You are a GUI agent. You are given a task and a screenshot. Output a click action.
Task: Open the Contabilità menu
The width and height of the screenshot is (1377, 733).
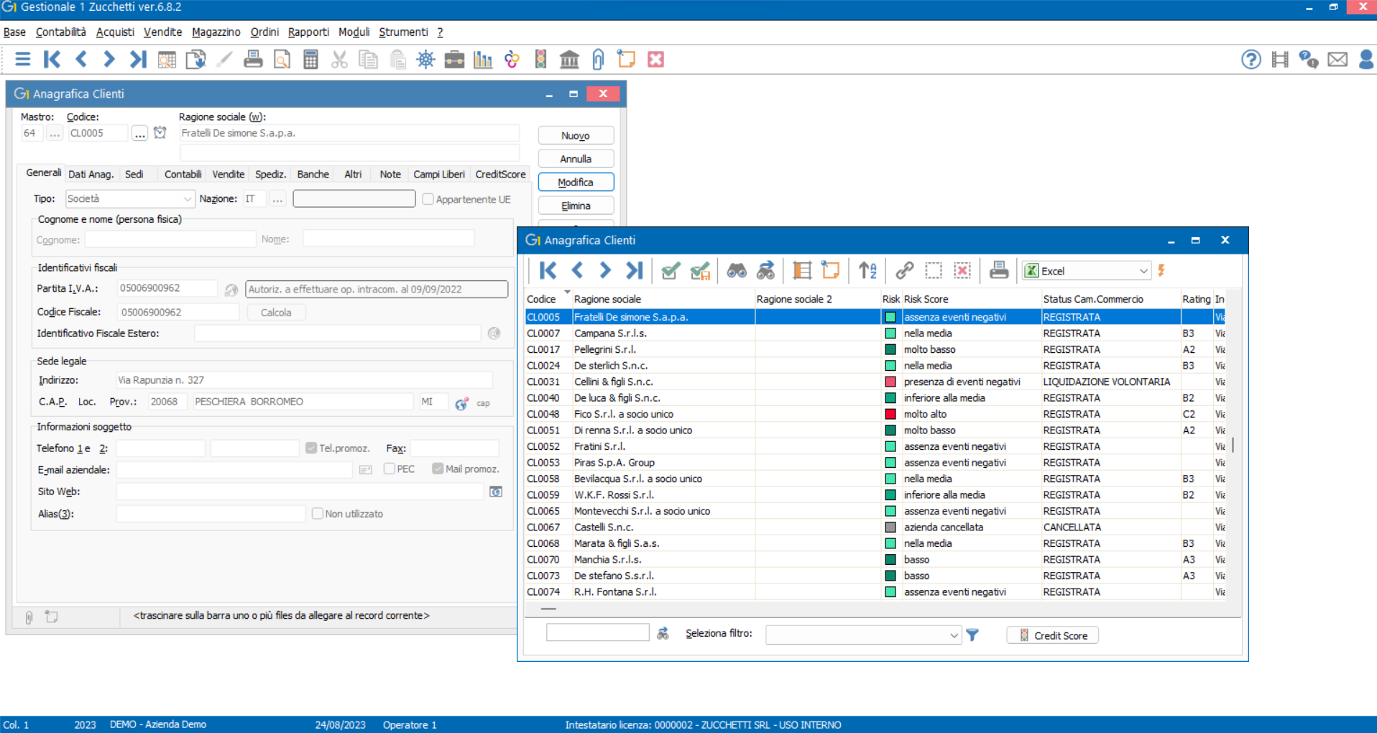pyautogui.click(x=60, y=32)
